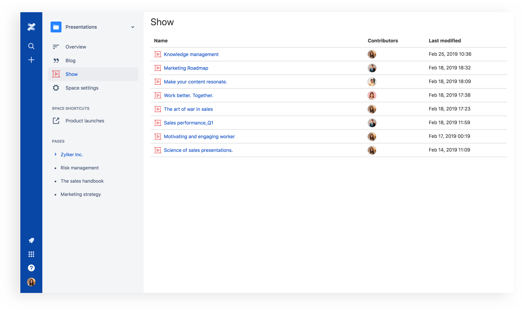Click the Science of sales presentations. link
The image size is (522, 310).
(x=198, y=150)
